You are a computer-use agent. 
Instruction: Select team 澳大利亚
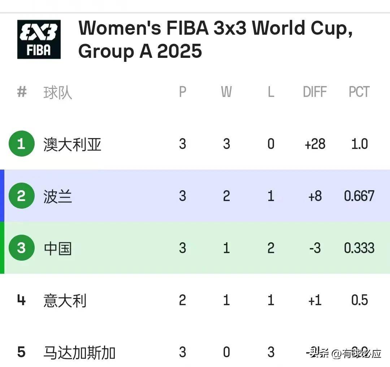tap(72, 144)
